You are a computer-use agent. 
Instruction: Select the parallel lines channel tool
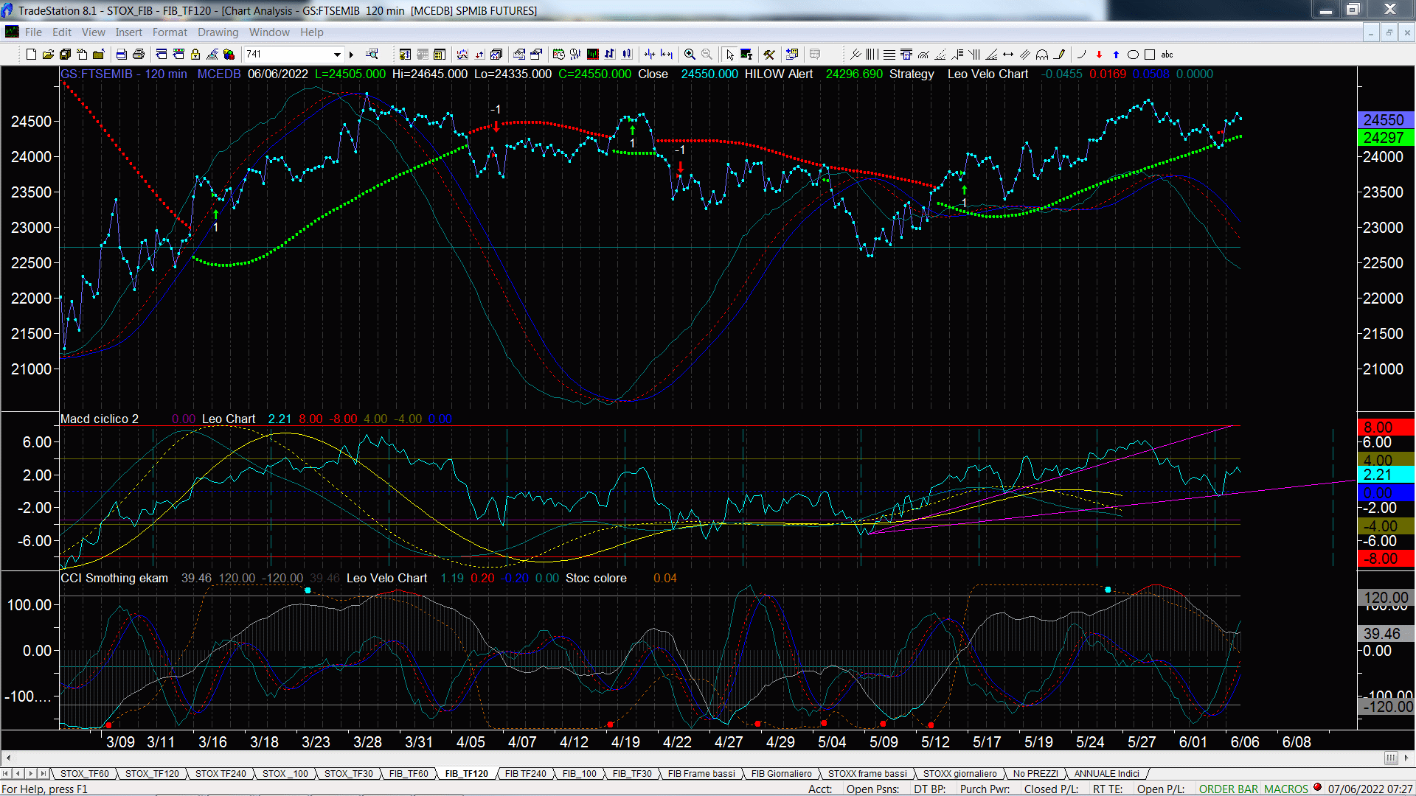pyautogui.click(x=1025, y=55)
